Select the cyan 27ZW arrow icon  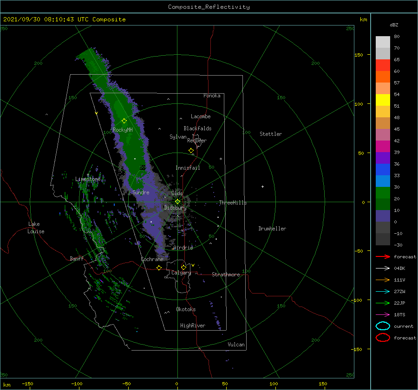383,292
